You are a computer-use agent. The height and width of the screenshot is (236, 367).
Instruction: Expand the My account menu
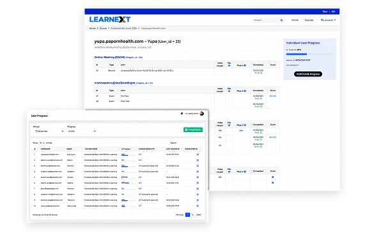click(328, 20)
